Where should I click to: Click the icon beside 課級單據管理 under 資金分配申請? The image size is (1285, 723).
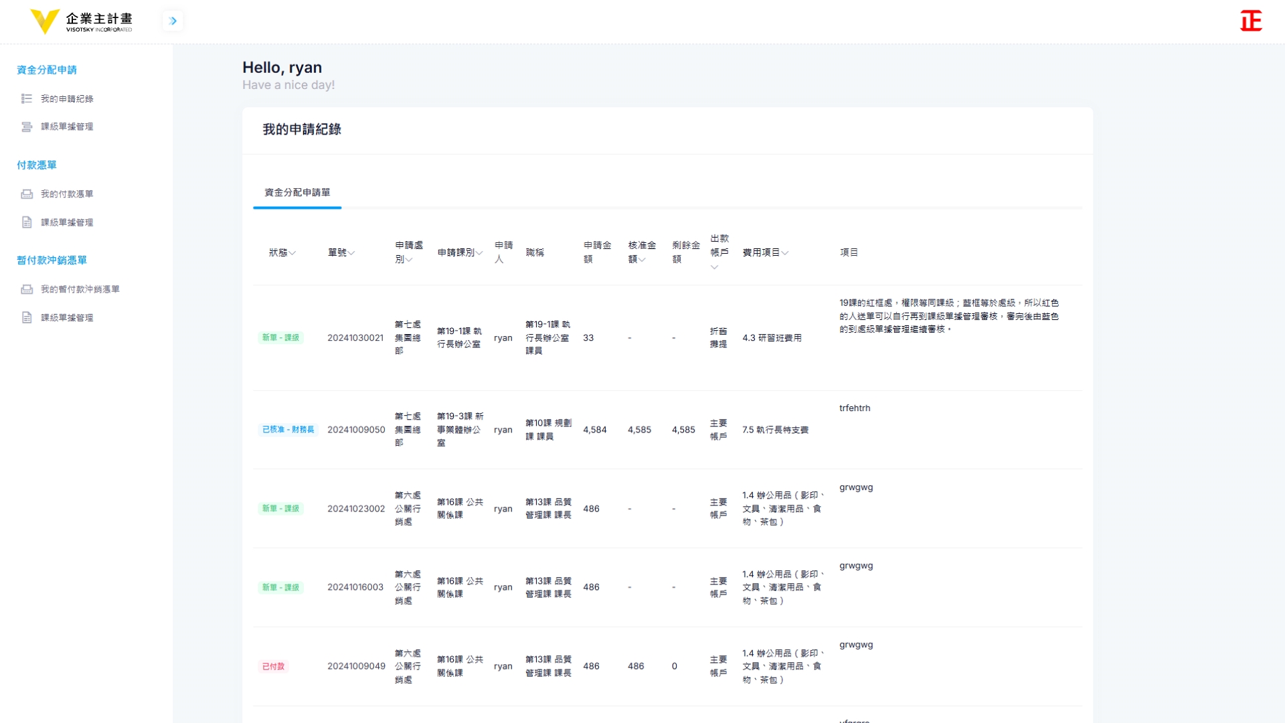coord(27,127)
